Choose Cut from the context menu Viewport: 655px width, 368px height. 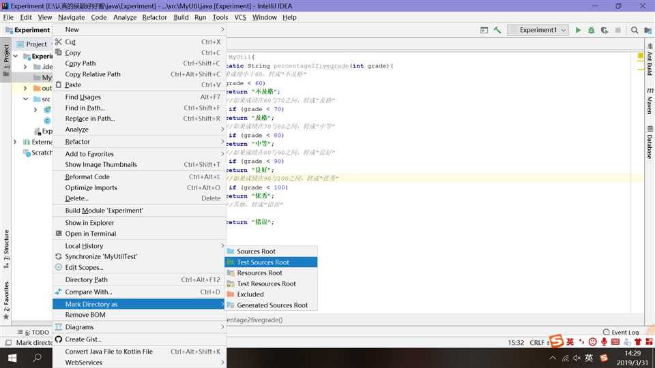click(x=139, y=42)
